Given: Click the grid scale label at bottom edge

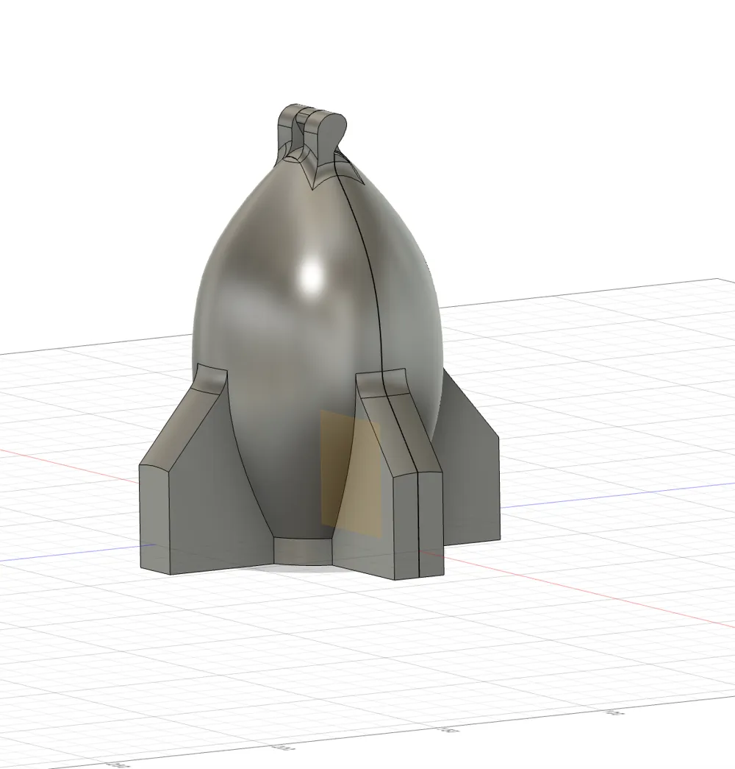Looking at the screenshot, I should tap(448, 730).
